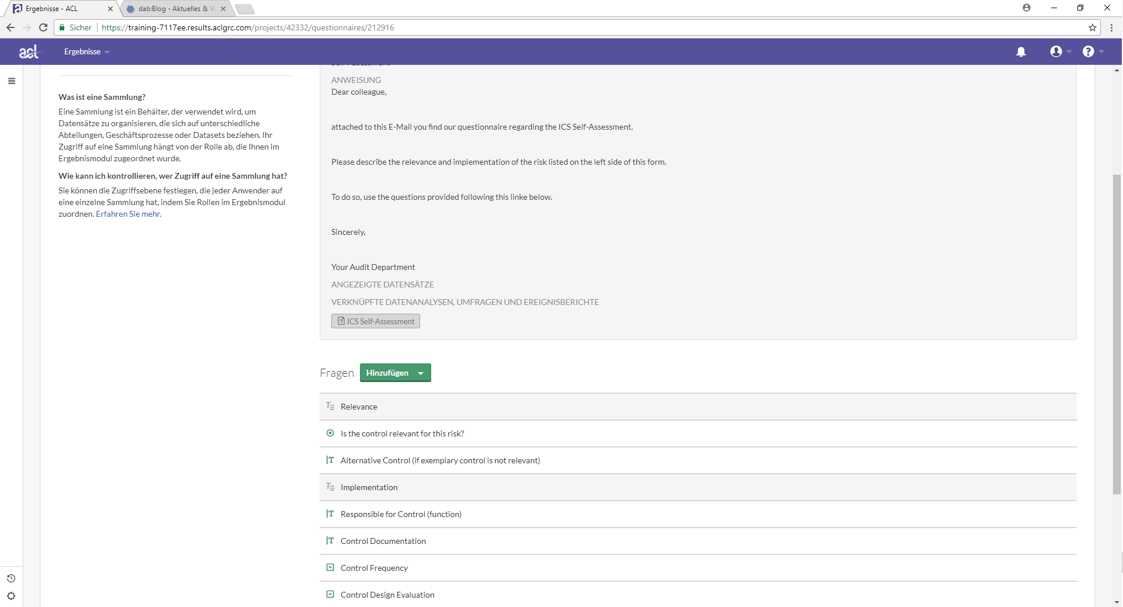The width and height of the screenshot is (1123, 607).
Task: Open the Control Frequency question
Action: tap(698, 568)
